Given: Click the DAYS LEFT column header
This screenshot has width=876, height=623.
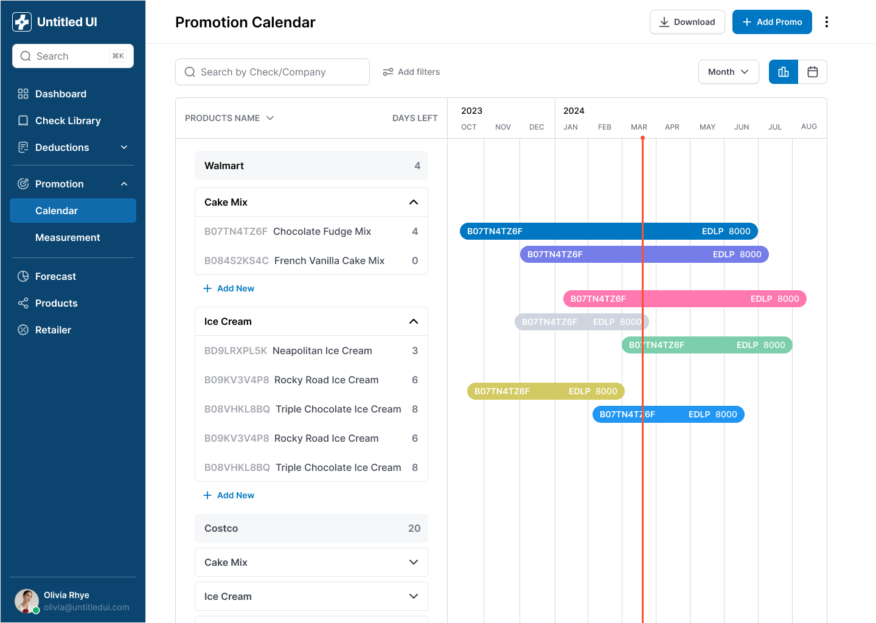Looking at the screenshot, I should coord(415,118).
